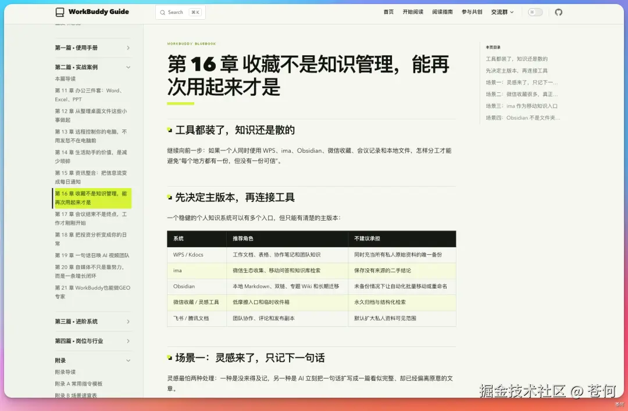Jump to 工具都装了，知识还是散的 in page contents
The image size is (628, 411).
tap(517, 59)
